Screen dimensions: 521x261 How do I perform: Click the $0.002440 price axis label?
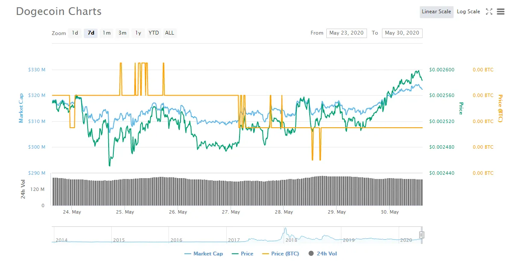(442, 173)
